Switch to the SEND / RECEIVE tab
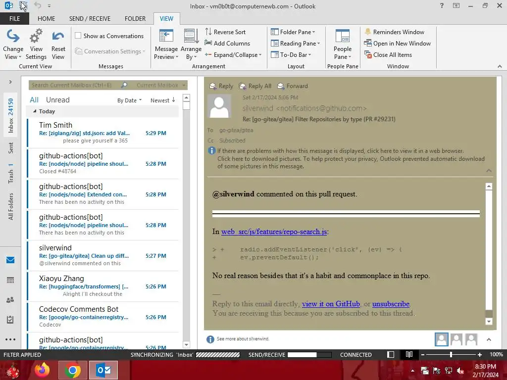 pyautogui.click(x=90, y=18)
